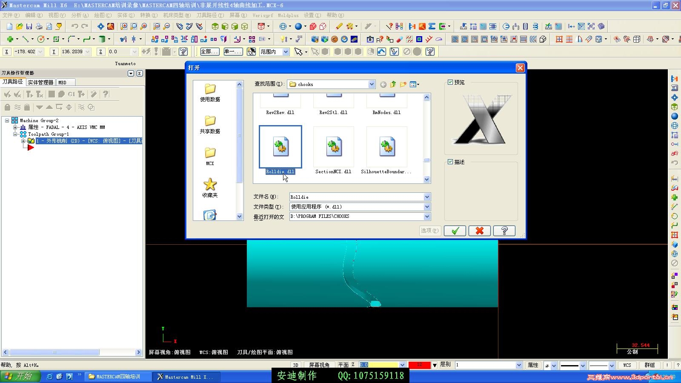This screenshot has width=681, height=383.
Task: Click the red X cancel button
Action: click(480, 231)
